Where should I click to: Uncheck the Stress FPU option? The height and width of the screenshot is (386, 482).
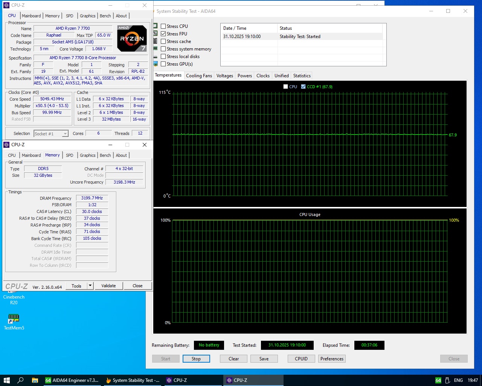click(163, 34)
